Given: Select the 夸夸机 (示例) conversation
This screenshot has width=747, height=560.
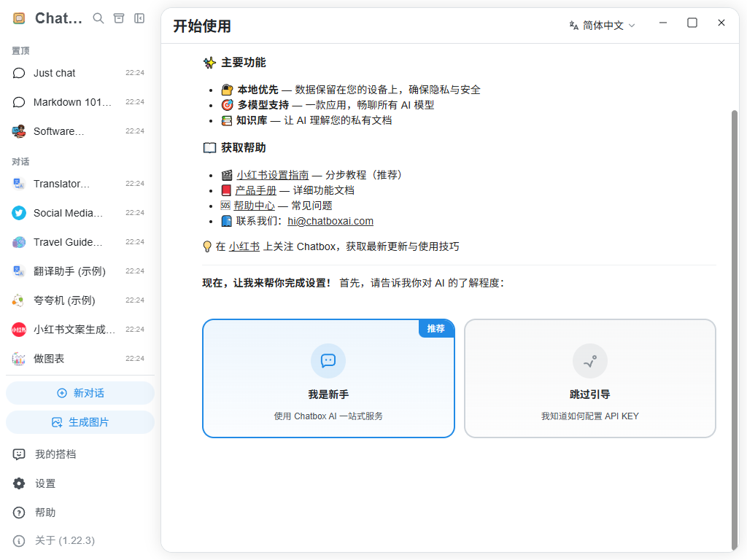Looking at the screenshot, I should click(79, 300).
